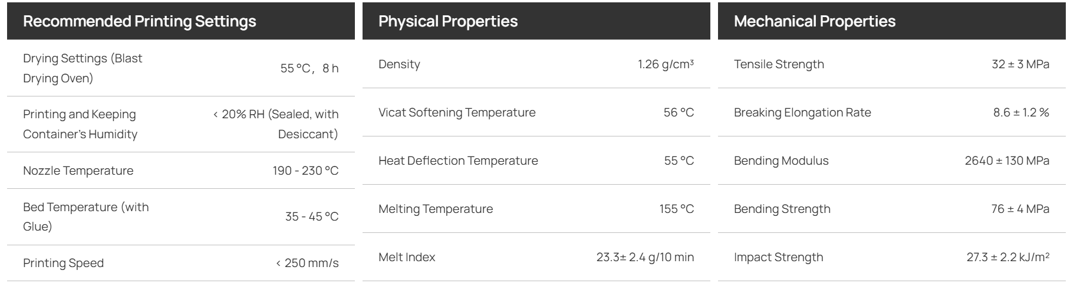Select the 55 °C, 8 h drying value
This screenshot has height=290, width=1067.
309,68
